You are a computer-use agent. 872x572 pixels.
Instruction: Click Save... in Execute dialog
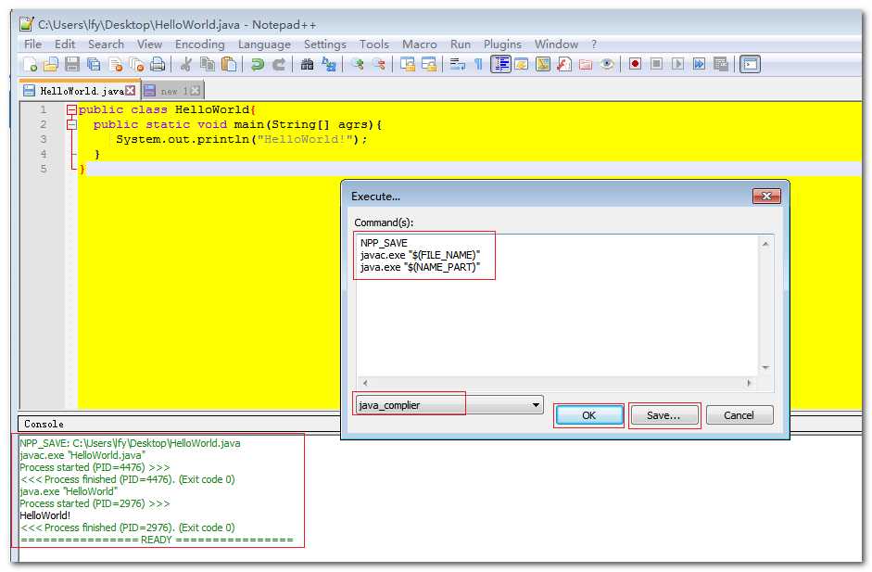663,415
